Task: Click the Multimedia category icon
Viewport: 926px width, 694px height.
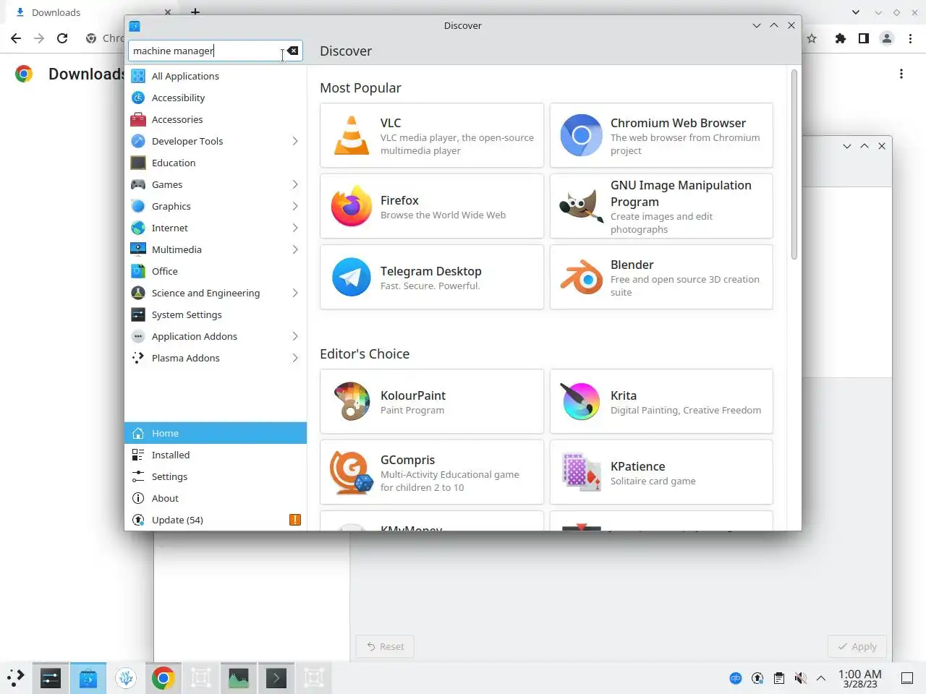Action: pyautogui.click(x=138, y=249)
